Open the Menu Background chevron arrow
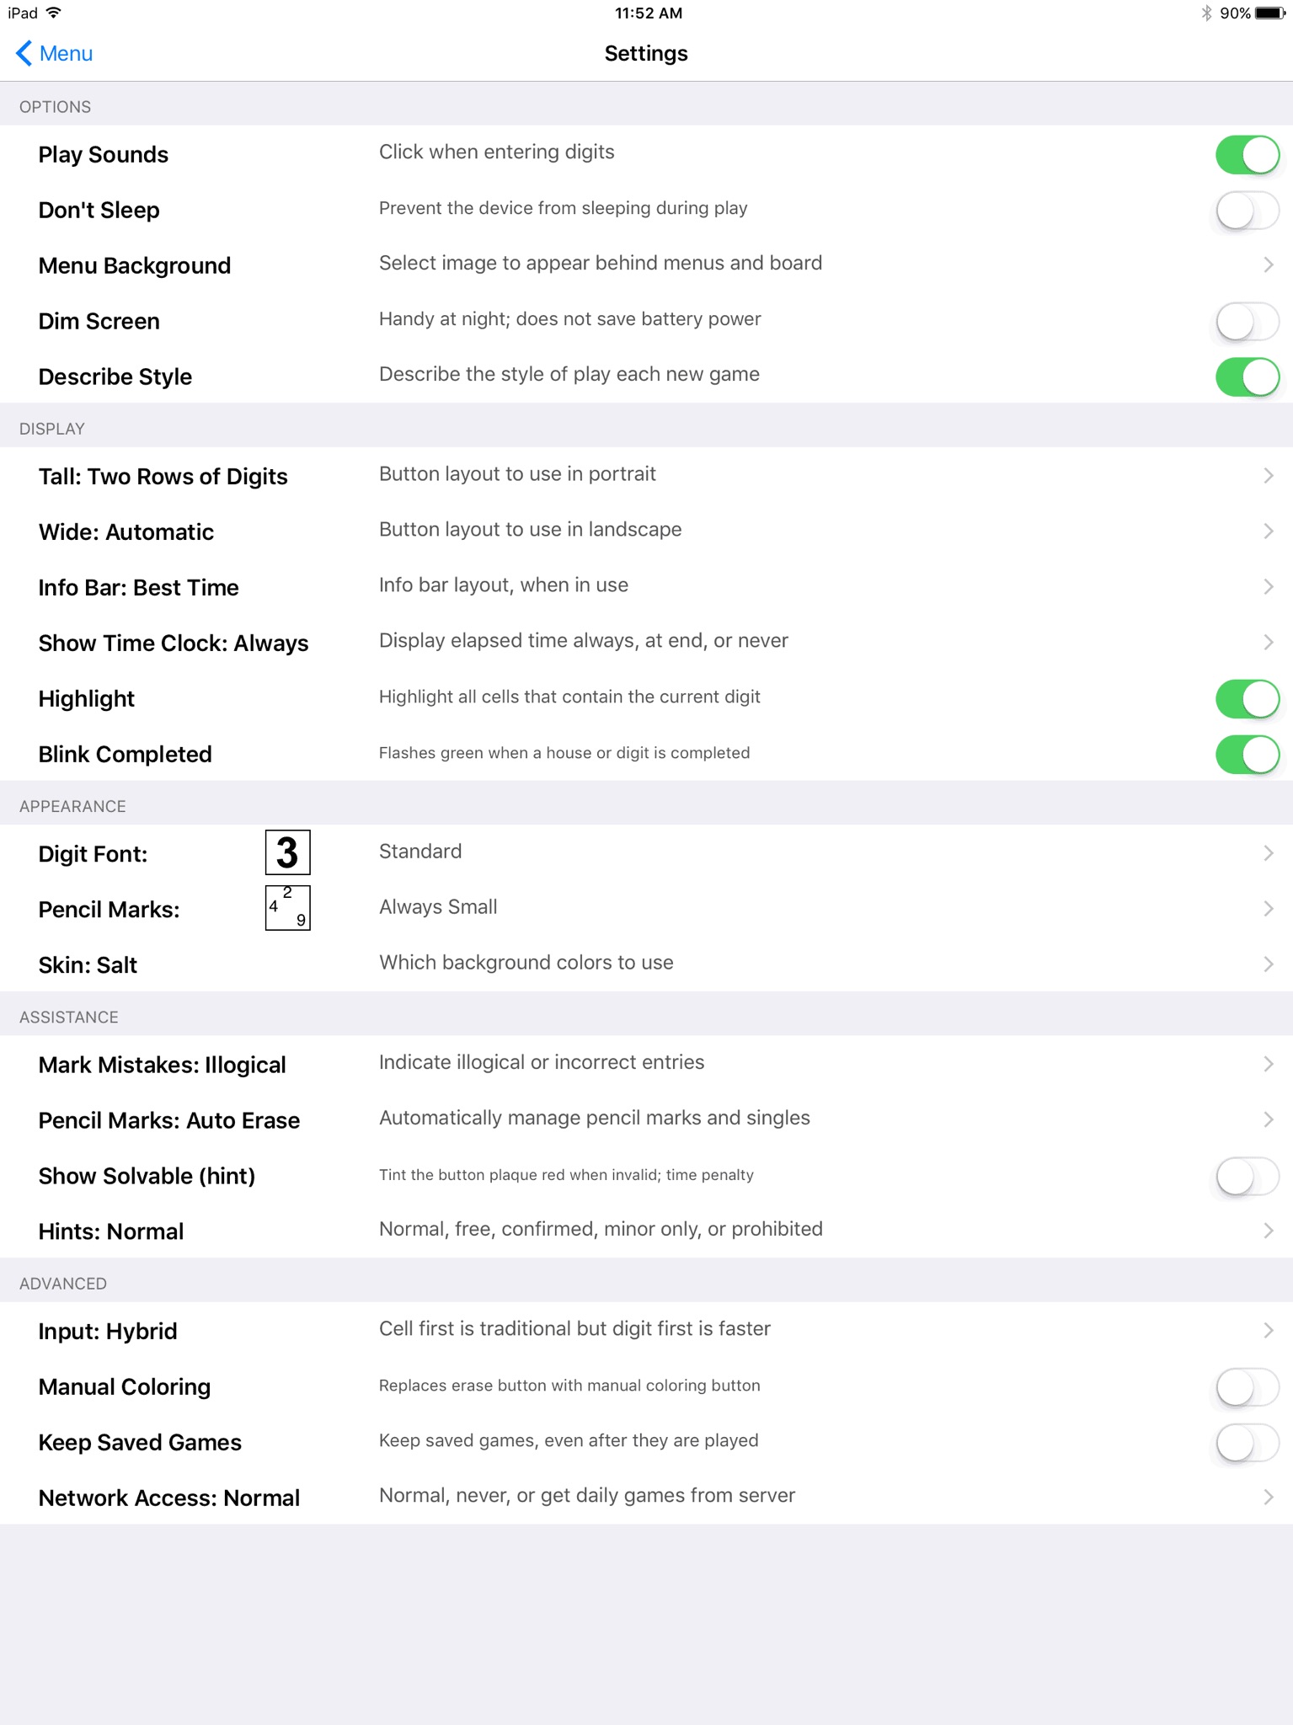Image resolution: width=1293 pixels, height=1725 pixels. coord(1268,264)
